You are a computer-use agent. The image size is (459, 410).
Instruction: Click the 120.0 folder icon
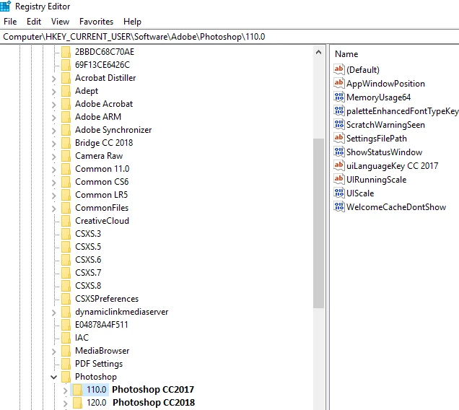point(77,402)
